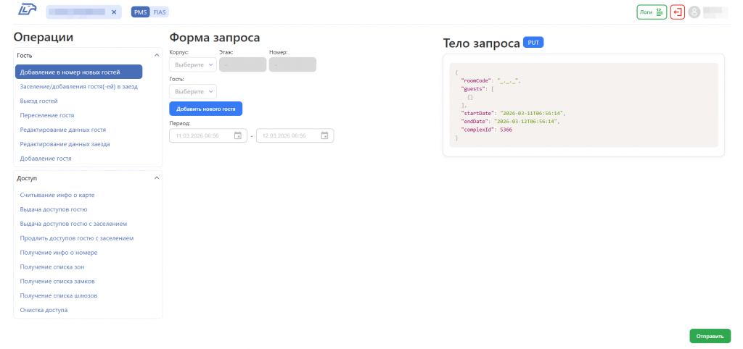
Task: Select Редактирование данных заезда
Action: 65,144
